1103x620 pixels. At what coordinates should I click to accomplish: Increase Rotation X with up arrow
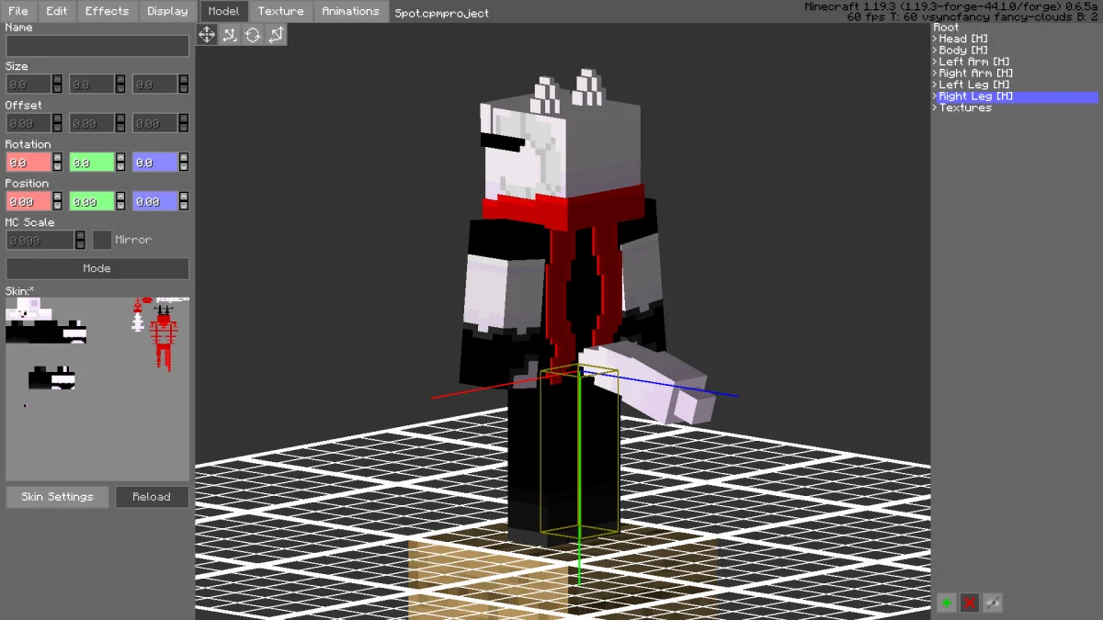[57, 158]
